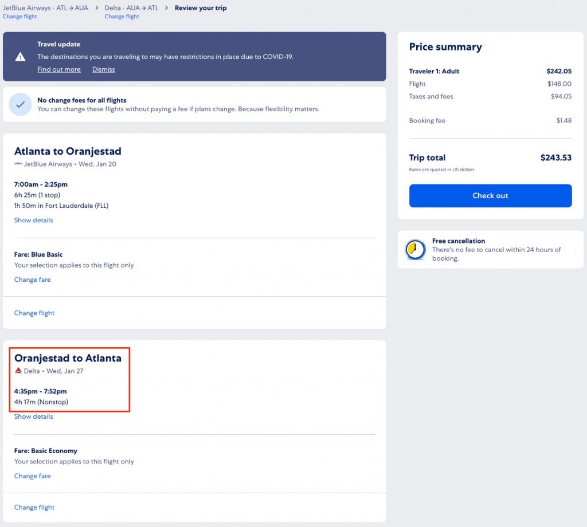Screen dimensions: 587x527
Task: Click Change flight under the JetBlue breadcrumb
Action: (x=19, y=17)
